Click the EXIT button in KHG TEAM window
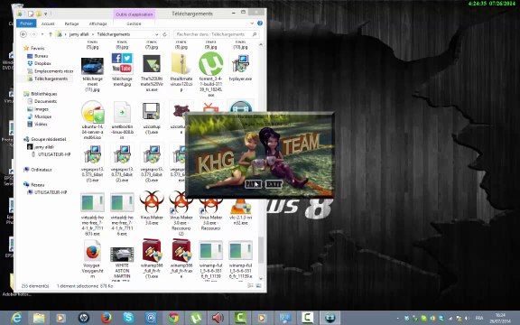This screenshot has width=520, height=325. click(x=274, y=184)
